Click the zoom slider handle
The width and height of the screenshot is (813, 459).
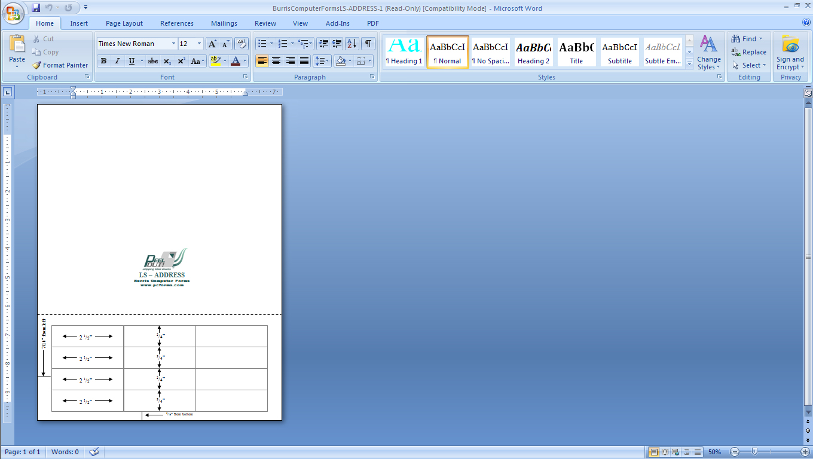tap(755, 452)
